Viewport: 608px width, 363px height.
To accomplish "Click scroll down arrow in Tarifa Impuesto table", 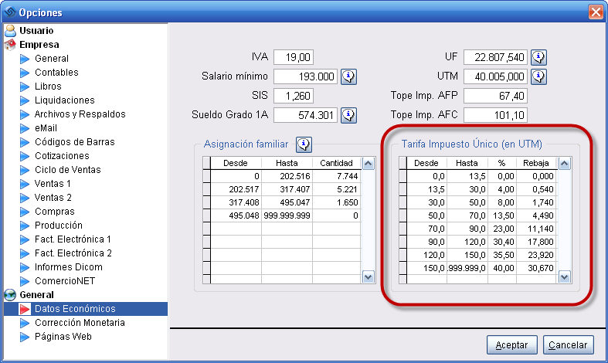I will (564, 277).
